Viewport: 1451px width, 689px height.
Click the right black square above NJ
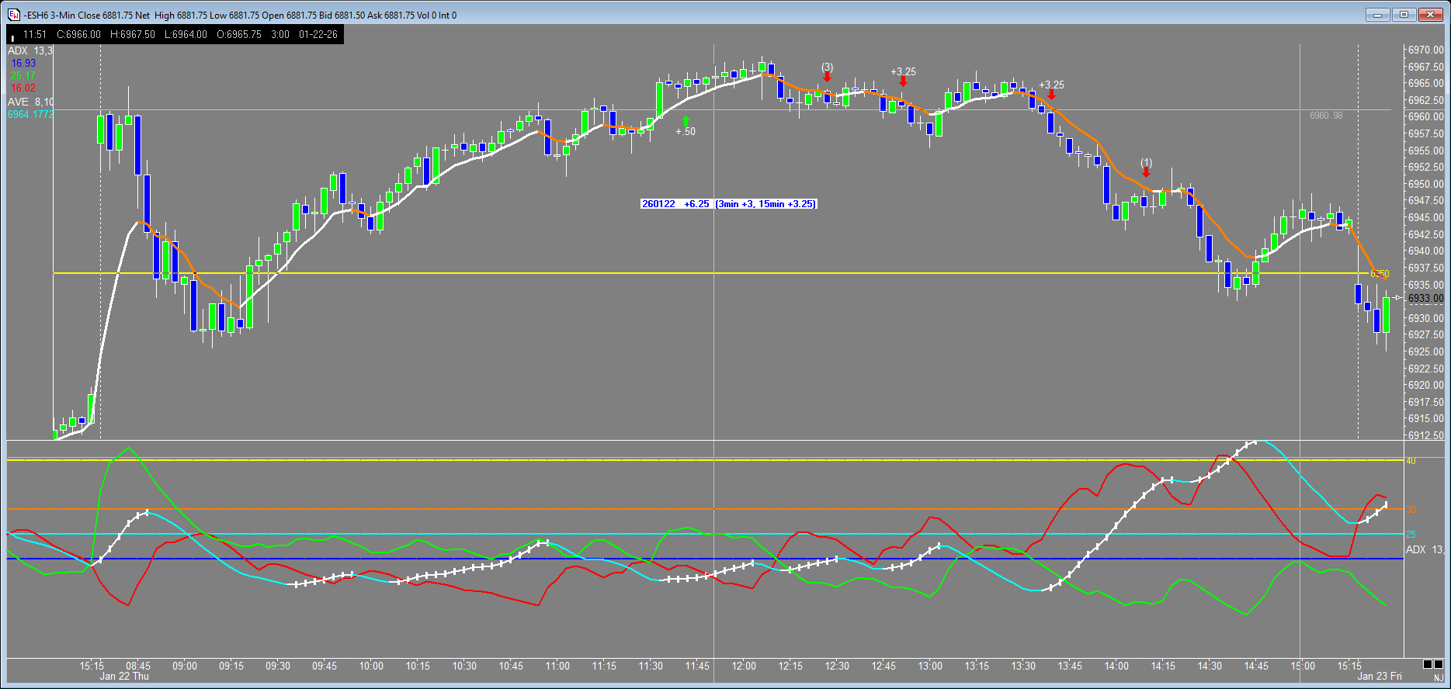tap(1439, 664)
